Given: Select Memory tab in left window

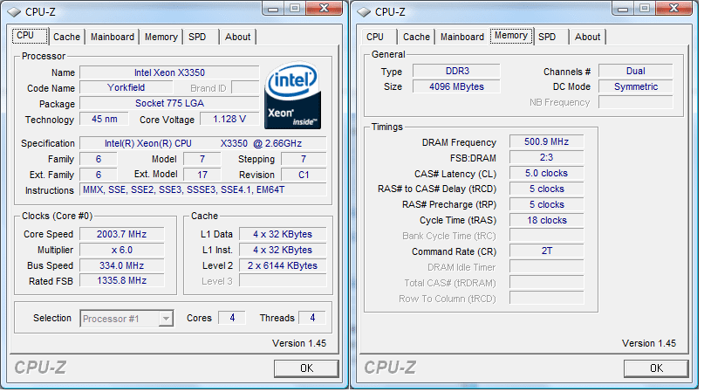Looking at the screenshot, I should [161, 37].
